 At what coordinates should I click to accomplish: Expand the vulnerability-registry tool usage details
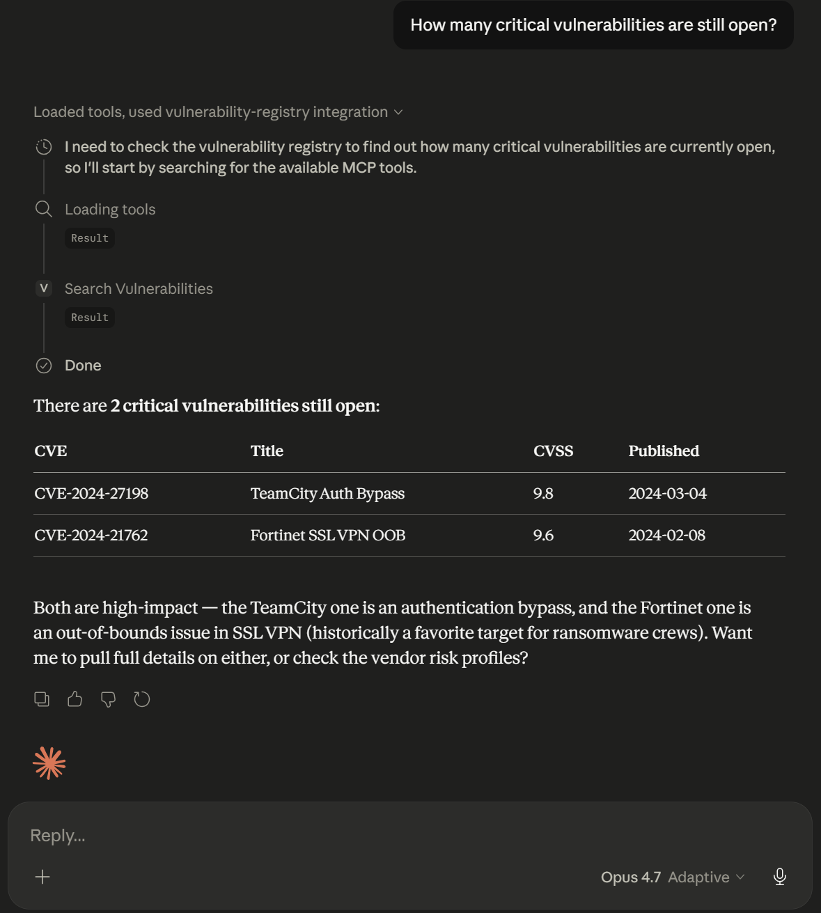[x=398, y=111]
